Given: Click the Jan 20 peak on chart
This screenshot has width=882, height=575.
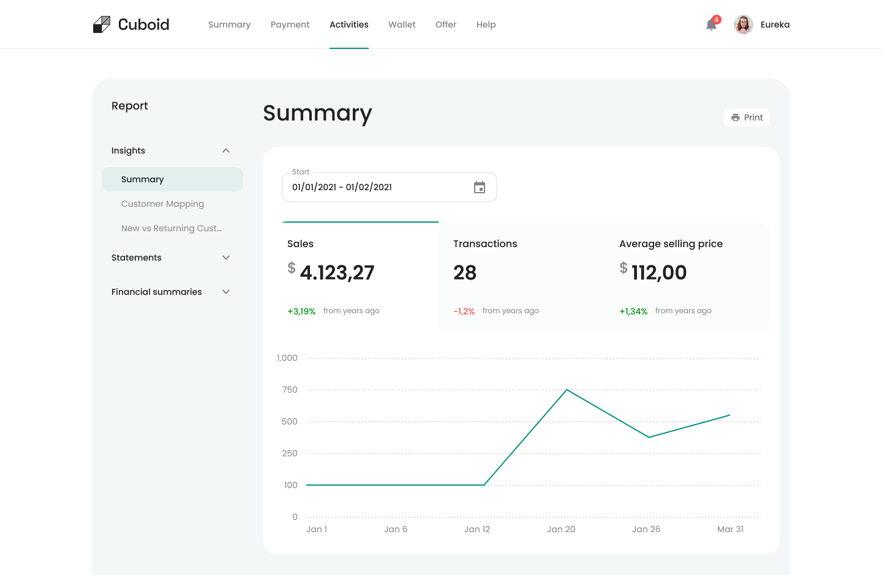Looking at the screenshot, I should pyautogui.click(x=567, y=390).
